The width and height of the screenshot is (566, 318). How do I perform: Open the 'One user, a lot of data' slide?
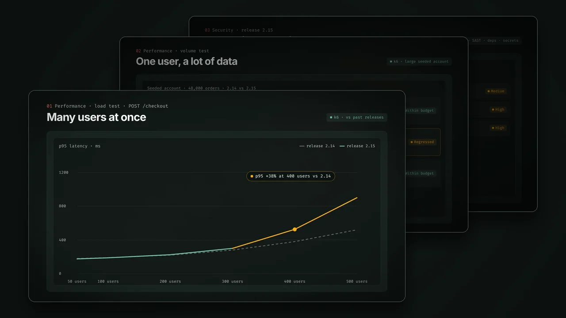(x=187, y=61)
